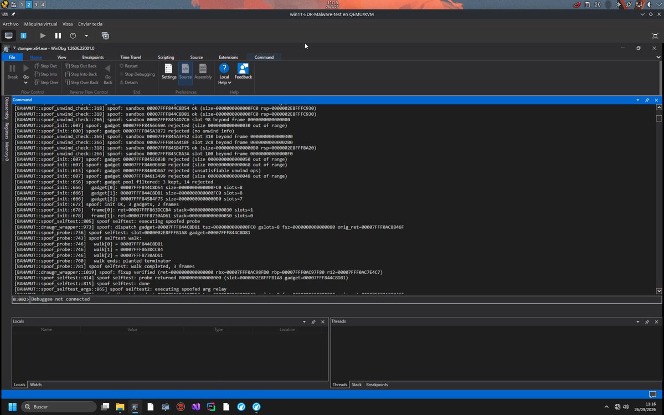Click Step Over in Flow Control

tap(46, 83)
